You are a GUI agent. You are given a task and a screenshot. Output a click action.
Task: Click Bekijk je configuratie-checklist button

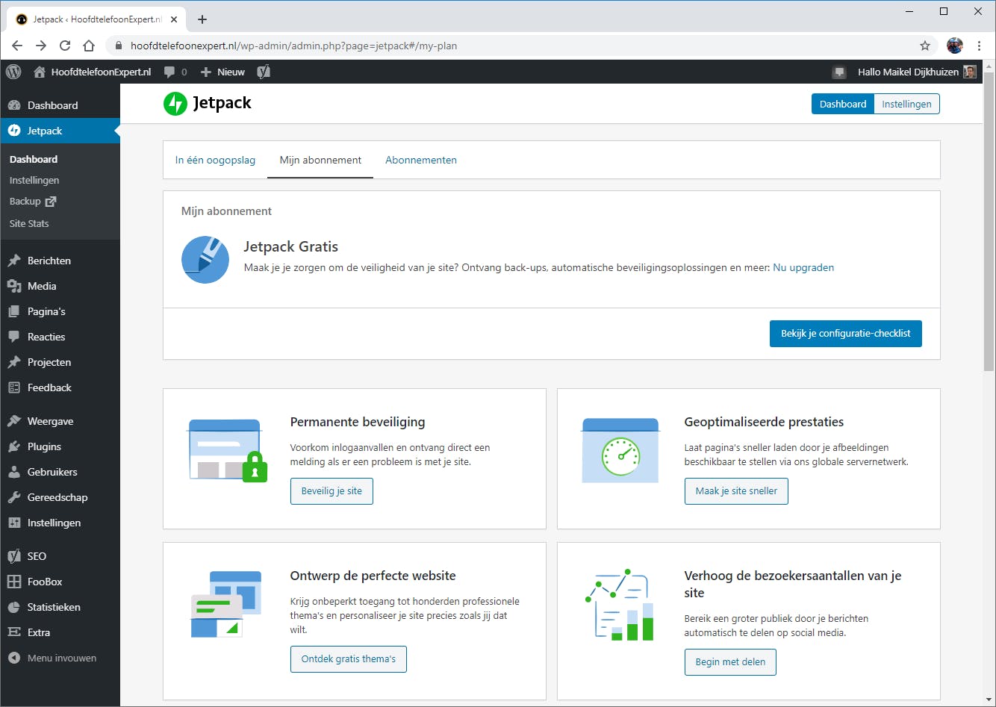pos(846,334)
